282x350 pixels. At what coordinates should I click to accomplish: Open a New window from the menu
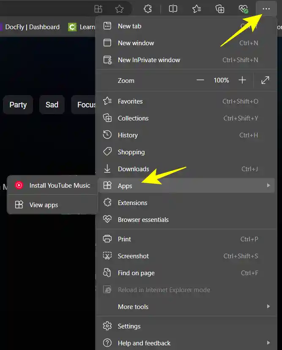(x=186, y=43)
